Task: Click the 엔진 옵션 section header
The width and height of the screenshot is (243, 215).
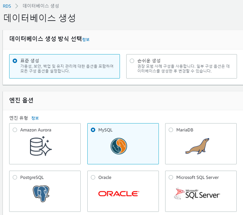Action: [x=21, y=100]
